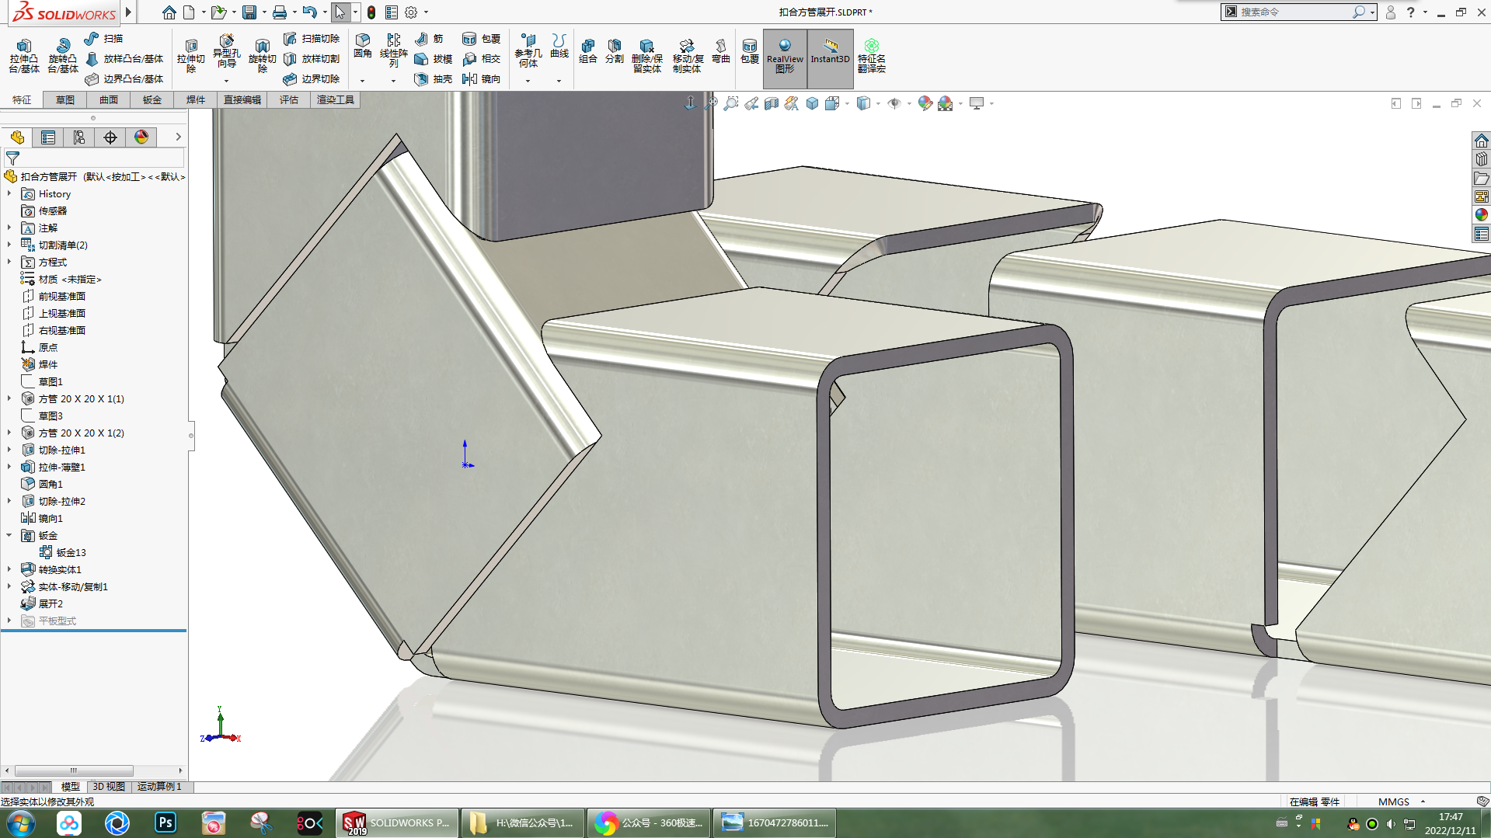Open the Appearances color ball in task pane
Screen dimensions: 1491x838
coord(1481,215)
